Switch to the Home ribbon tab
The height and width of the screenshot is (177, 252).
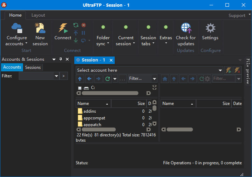[x=16, y=15]
